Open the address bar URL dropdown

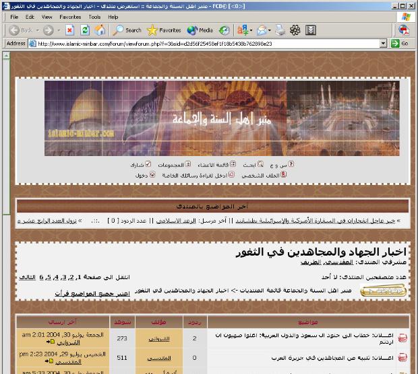(x=383, y=43)
